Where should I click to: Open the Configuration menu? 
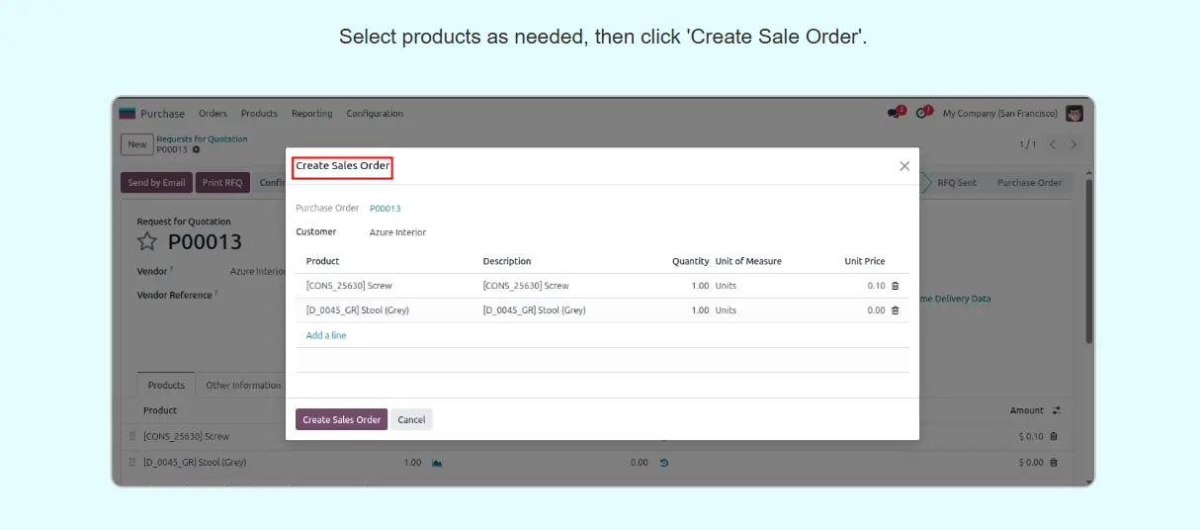tap(375, 114)
